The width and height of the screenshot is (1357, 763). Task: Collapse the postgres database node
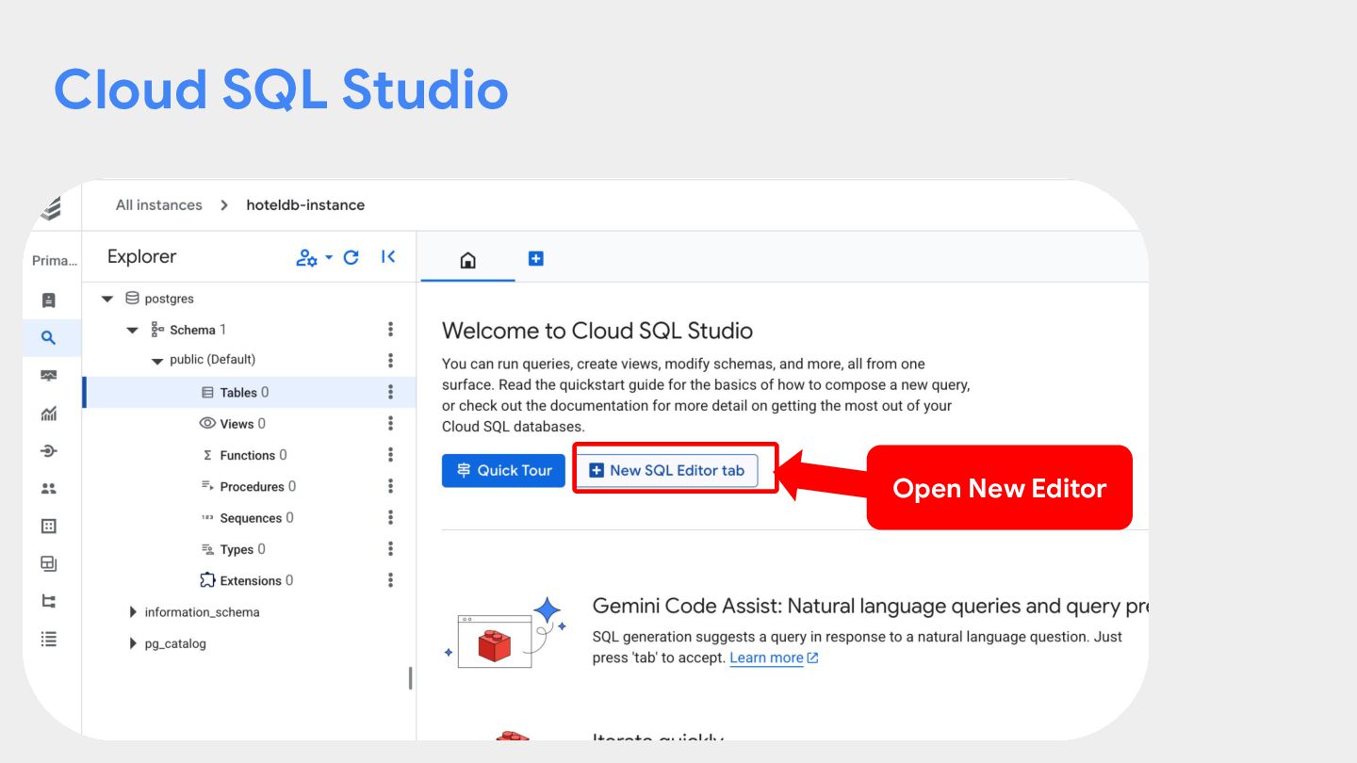[107, 300]
